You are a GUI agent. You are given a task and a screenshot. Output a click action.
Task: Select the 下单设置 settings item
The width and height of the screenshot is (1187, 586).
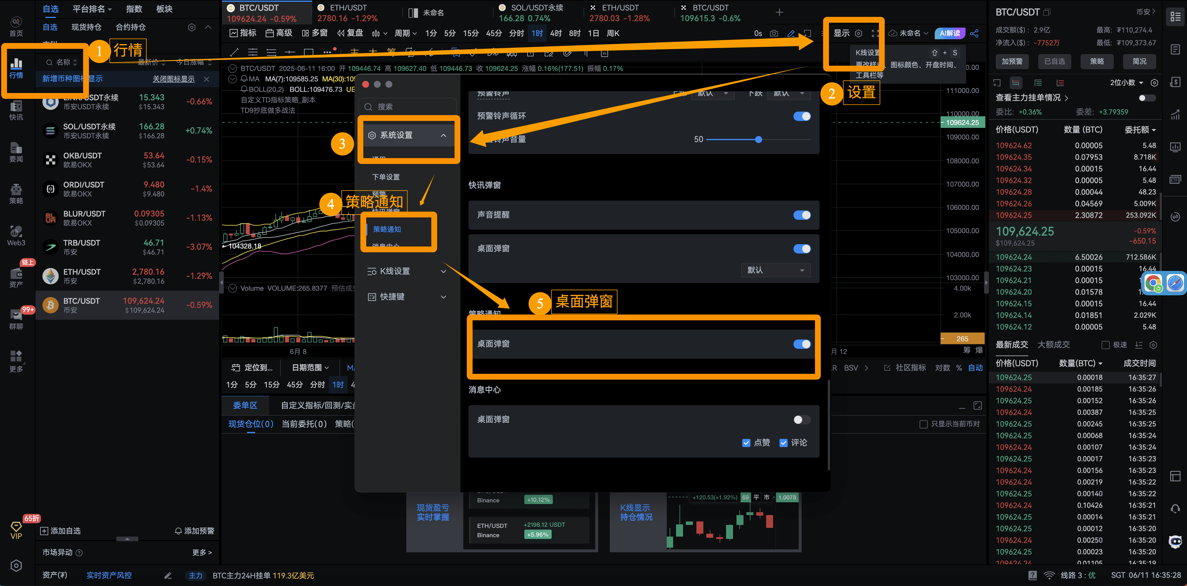386,177
